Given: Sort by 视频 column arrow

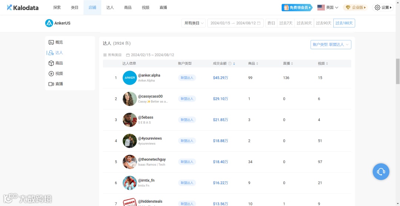Looking at the screenshot, I should tap(327, 64).
